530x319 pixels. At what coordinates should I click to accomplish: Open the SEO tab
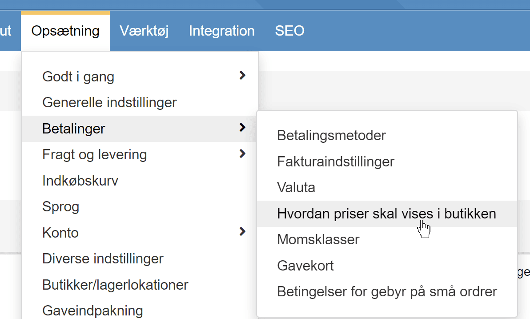tap(289, 31)
